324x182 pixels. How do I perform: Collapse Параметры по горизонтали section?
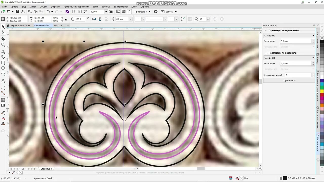[266, 31]
